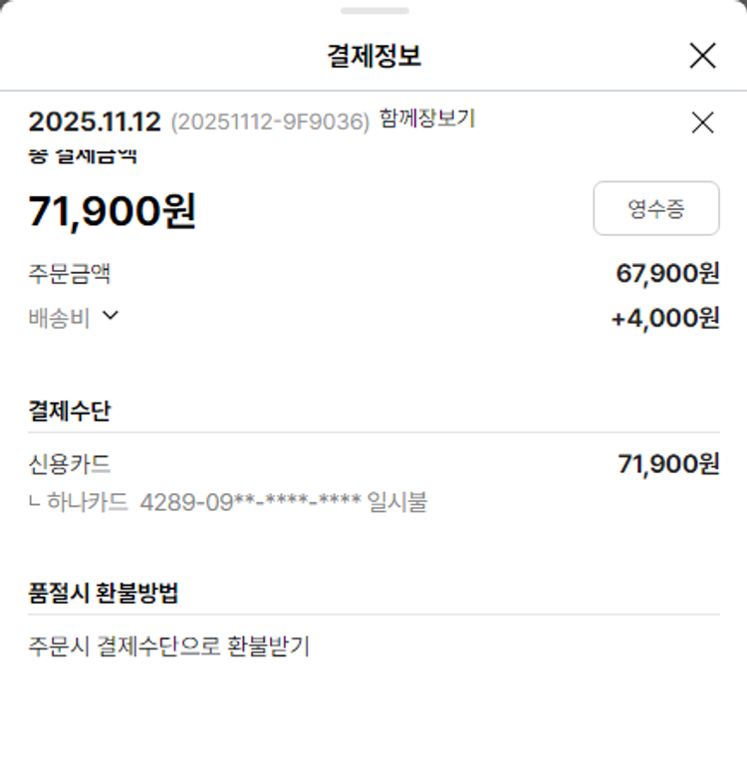Open the 영수증 receipt button

[x=655, y=208]
